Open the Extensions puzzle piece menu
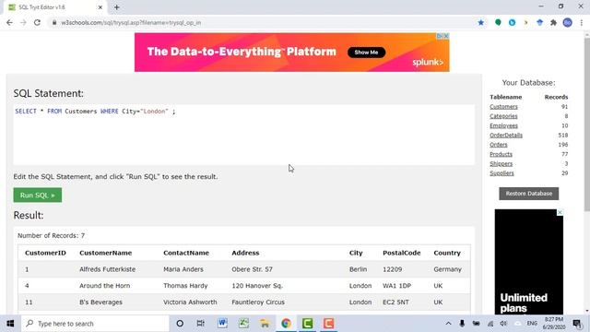This screenshot has height=332, width=590. (553, 22)
